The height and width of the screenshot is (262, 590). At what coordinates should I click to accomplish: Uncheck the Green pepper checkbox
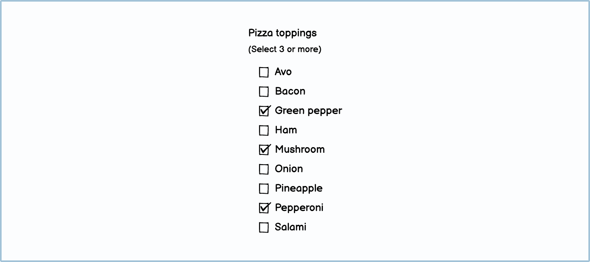[264, 111]
